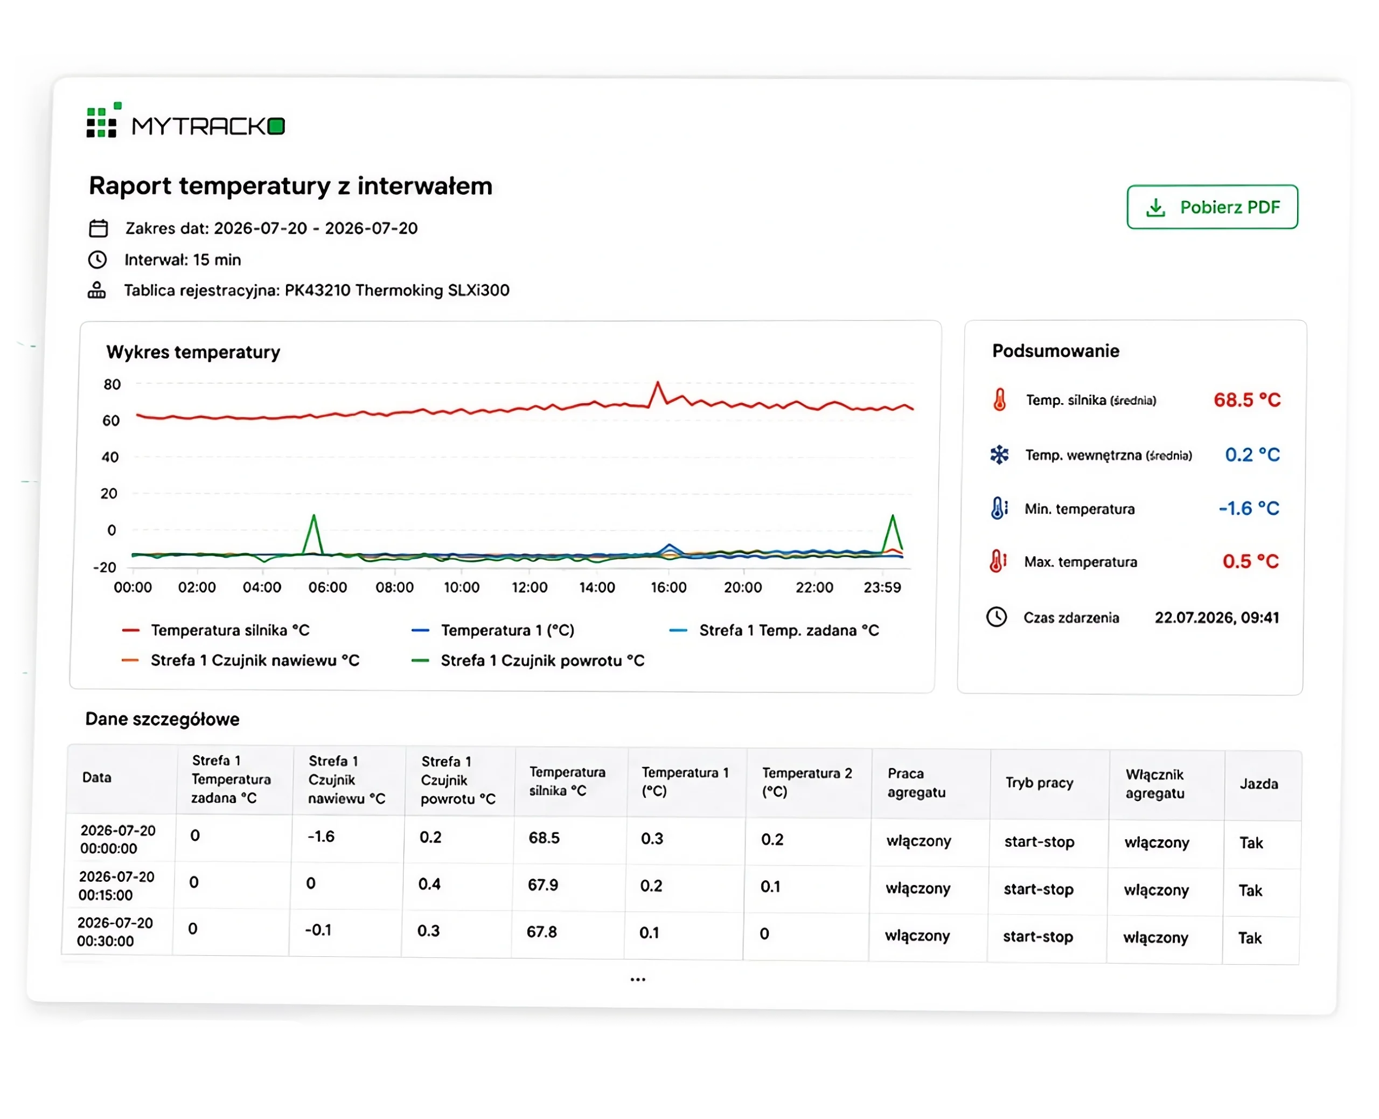Click the clock icon beside Interwał
This screenshot has width=1379, height=1119.
(x=97, y=260)
